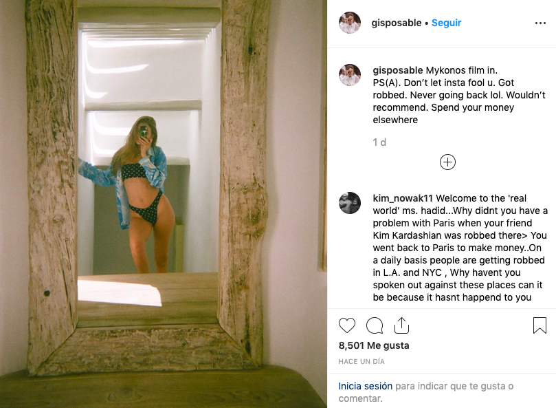The height and width of the screenshot is (408, 556).
Task: Select kim_nowak11's comment text
Action: [x=460, y=248]
